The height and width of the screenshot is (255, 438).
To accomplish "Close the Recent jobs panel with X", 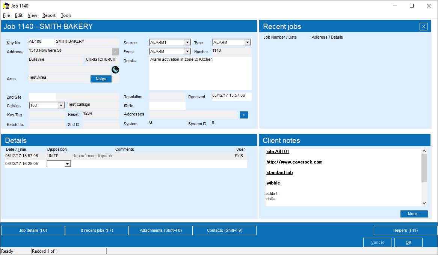I will (x=423, y=27).
